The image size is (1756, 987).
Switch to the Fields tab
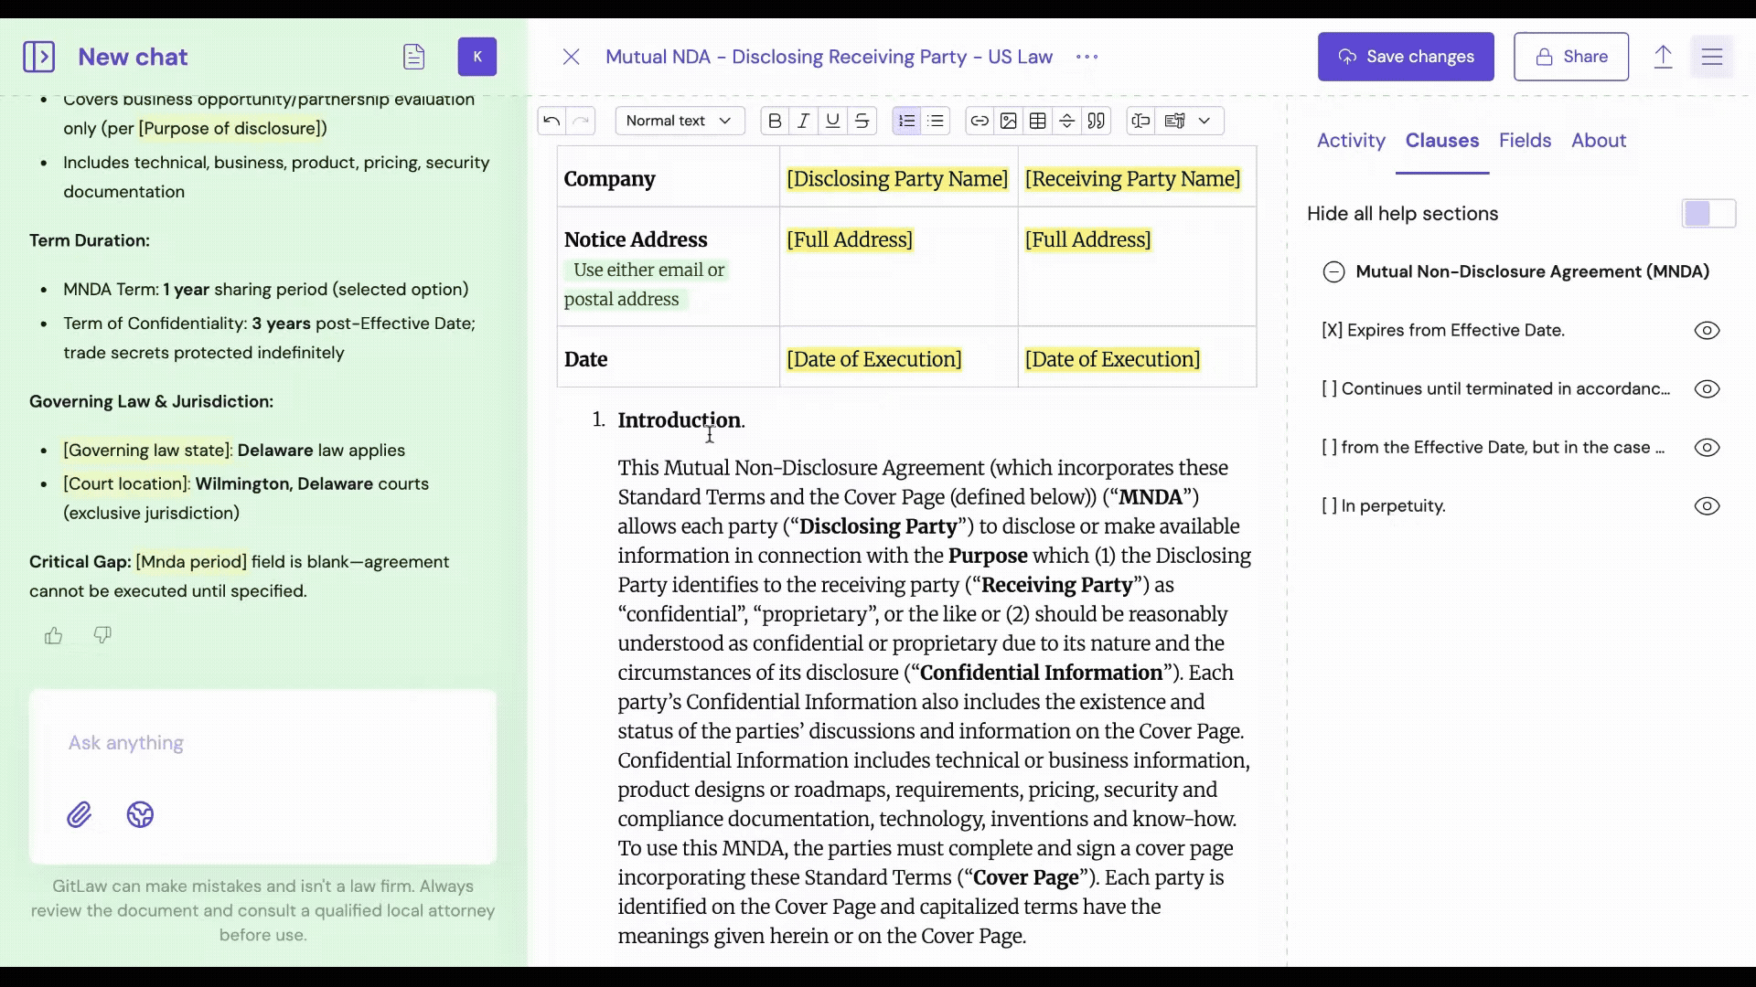(1525, 141)
